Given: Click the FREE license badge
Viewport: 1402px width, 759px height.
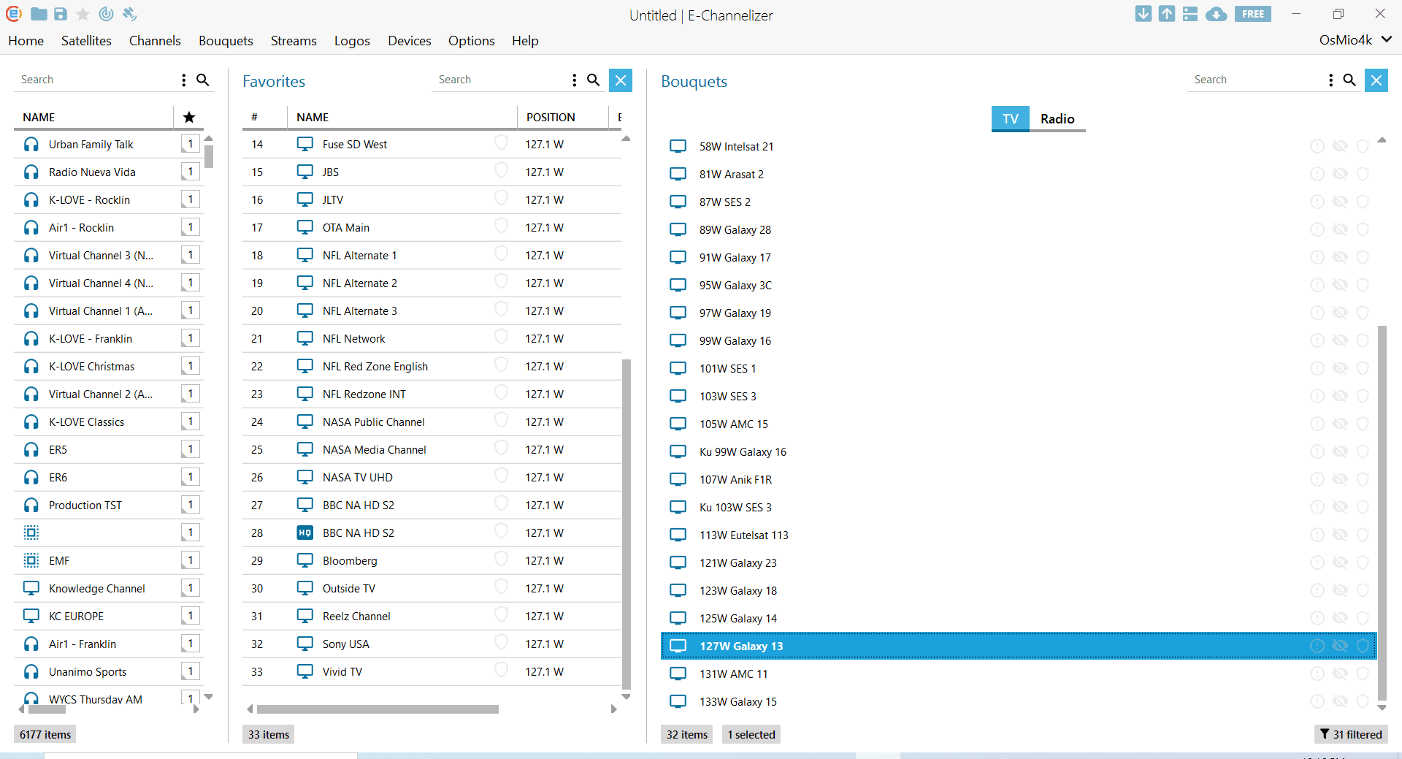Looking at the screenshot, I should 1252,14.
